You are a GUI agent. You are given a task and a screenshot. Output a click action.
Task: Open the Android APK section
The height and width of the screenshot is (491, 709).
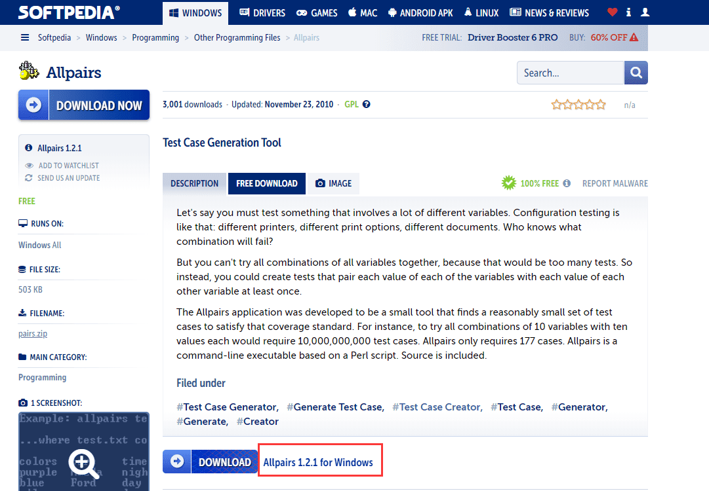[x=420, y=13]
